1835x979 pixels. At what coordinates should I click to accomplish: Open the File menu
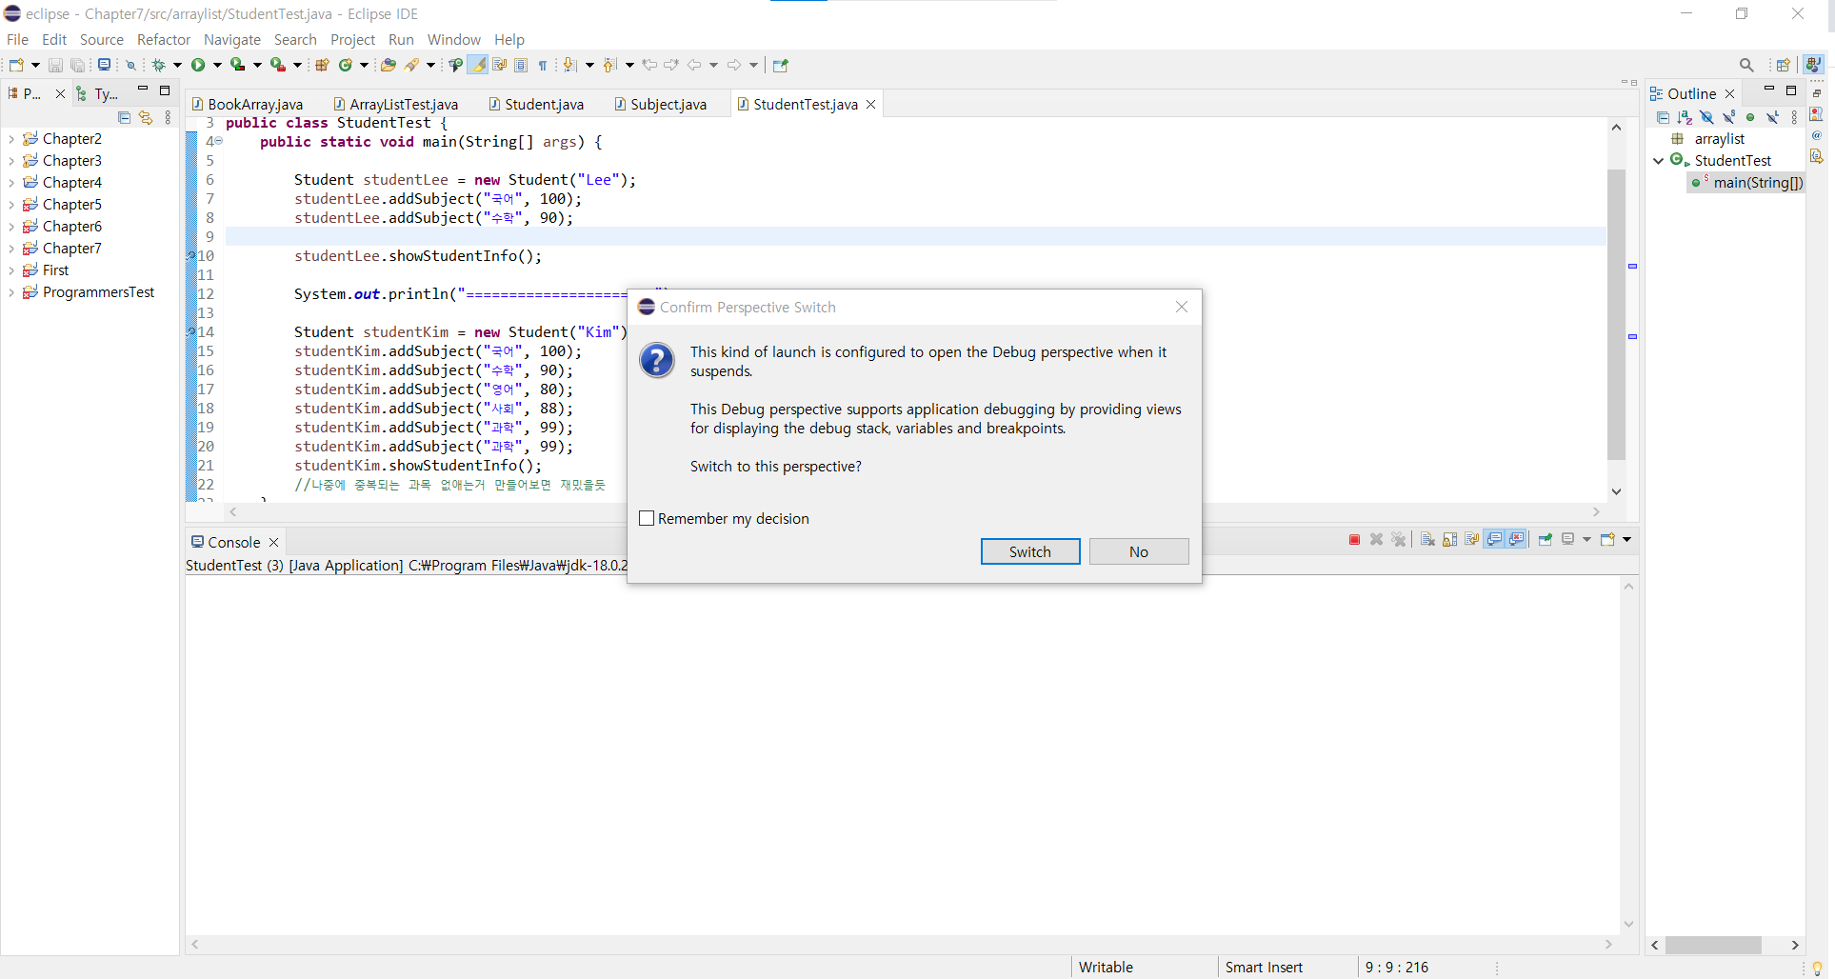(x=17, y=39)
